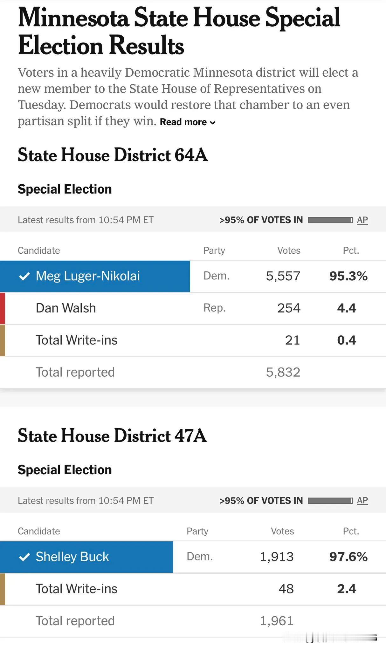Viewport: 386px width, 651px height.
Task: Select the Meg Luger-Nikolai highlighted name cell
Action: coord(95,276)
